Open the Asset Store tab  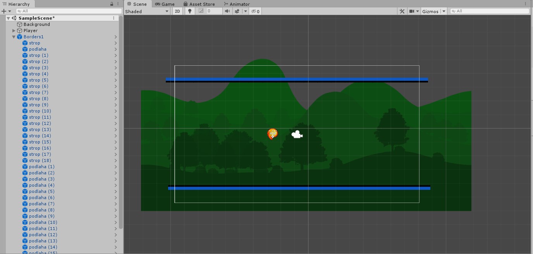point(199,4)
